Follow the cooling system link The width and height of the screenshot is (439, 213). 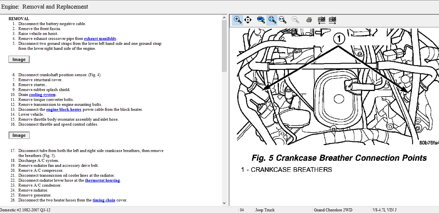tap(42, 95)
